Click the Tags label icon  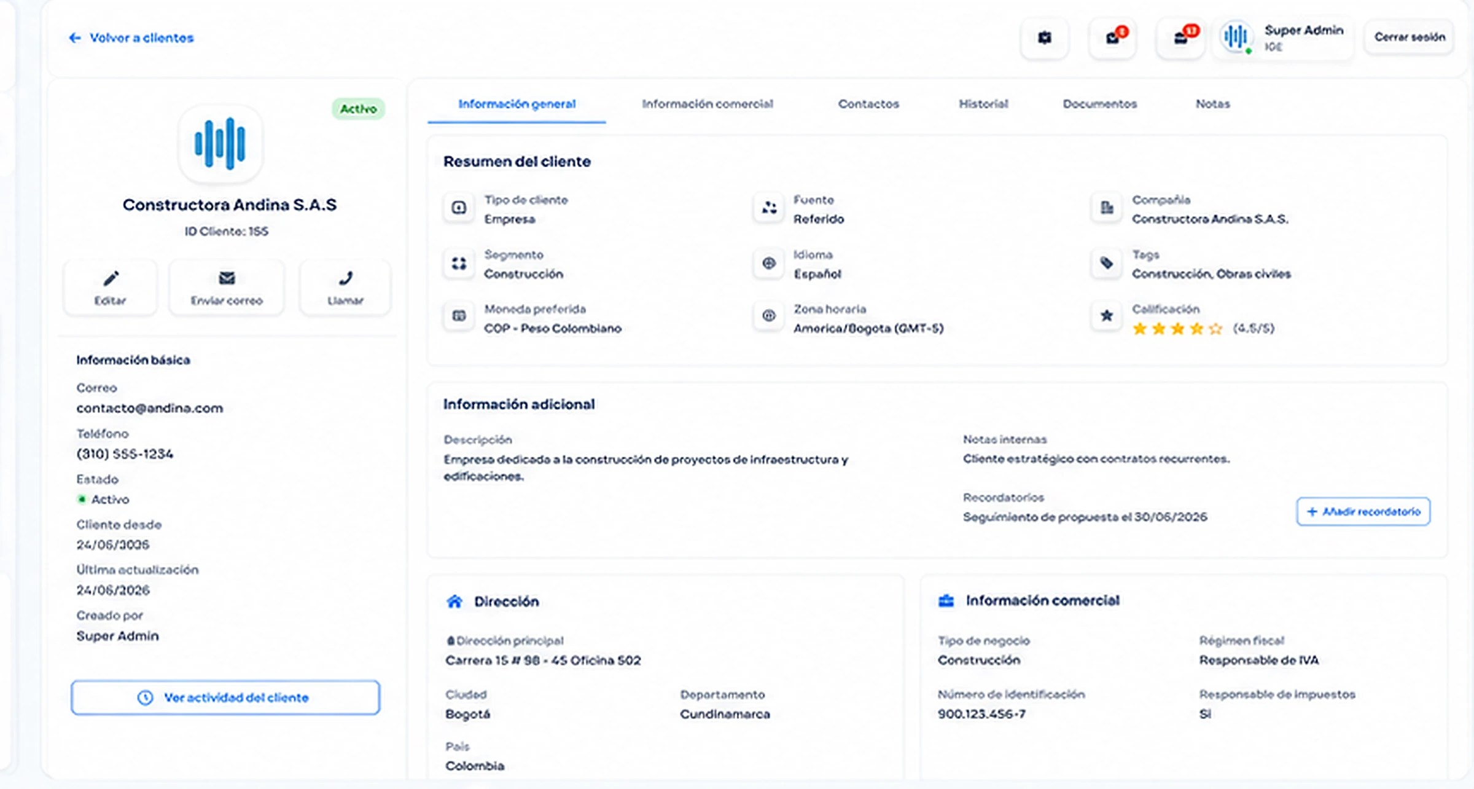(x=1107, y=263)
